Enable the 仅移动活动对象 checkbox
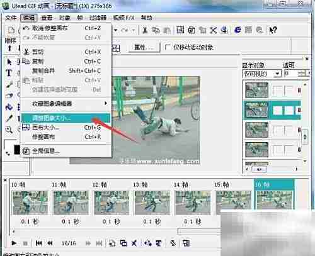This screenshot has width=315, height=256. (168, 47)
